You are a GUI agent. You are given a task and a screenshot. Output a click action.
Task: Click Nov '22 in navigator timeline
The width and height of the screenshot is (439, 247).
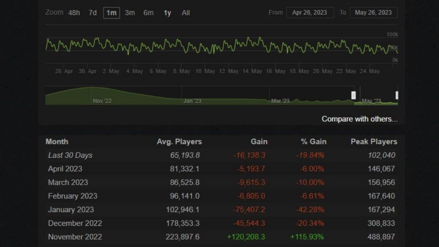click(x=102, y=101)
